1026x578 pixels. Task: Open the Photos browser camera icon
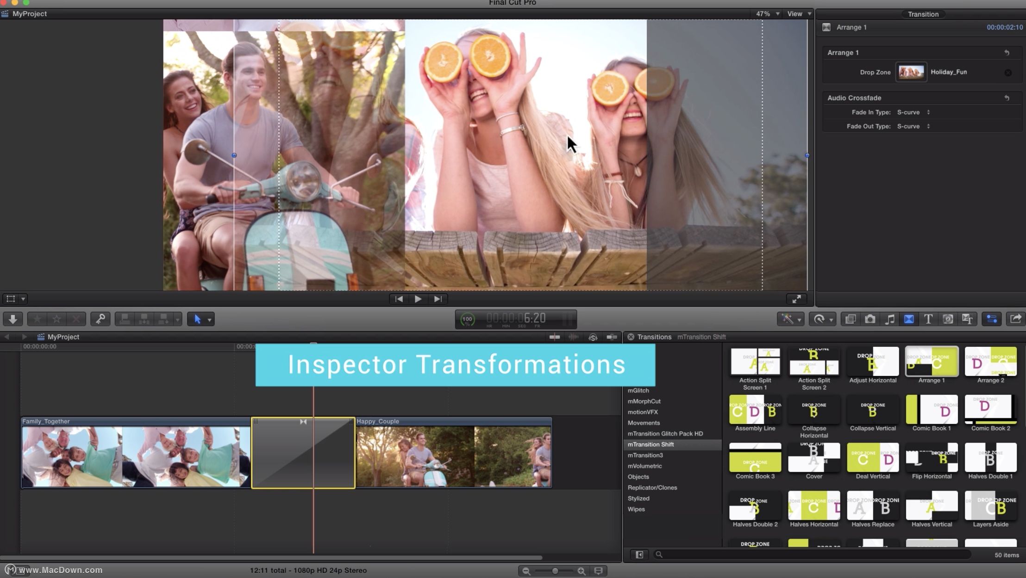click(x=870, y=319)
